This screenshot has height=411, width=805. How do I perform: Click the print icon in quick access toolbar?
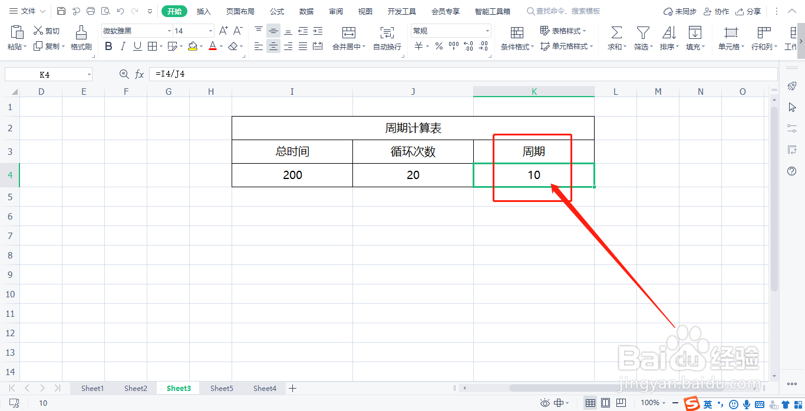pyautogui.click(x=90, y=11)
